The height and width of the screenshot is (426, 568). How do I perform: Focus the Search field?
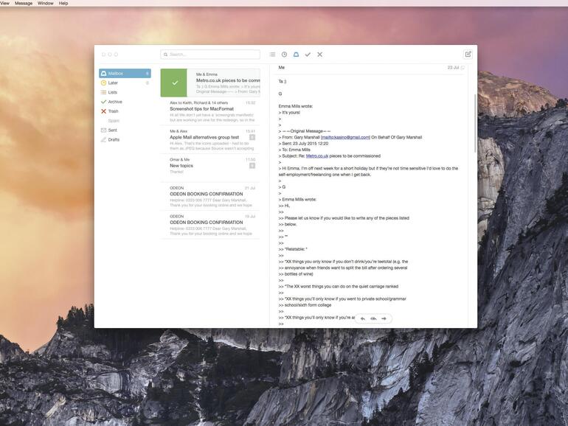pyautogui.click(x=210, y=55)
